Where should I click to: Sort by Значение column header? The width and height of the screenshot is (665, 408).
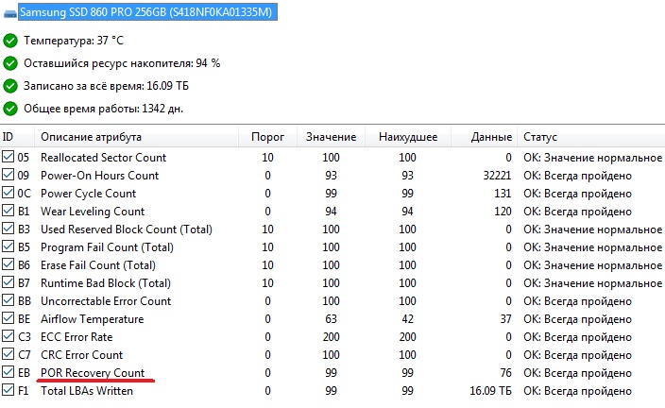[331, 137]
